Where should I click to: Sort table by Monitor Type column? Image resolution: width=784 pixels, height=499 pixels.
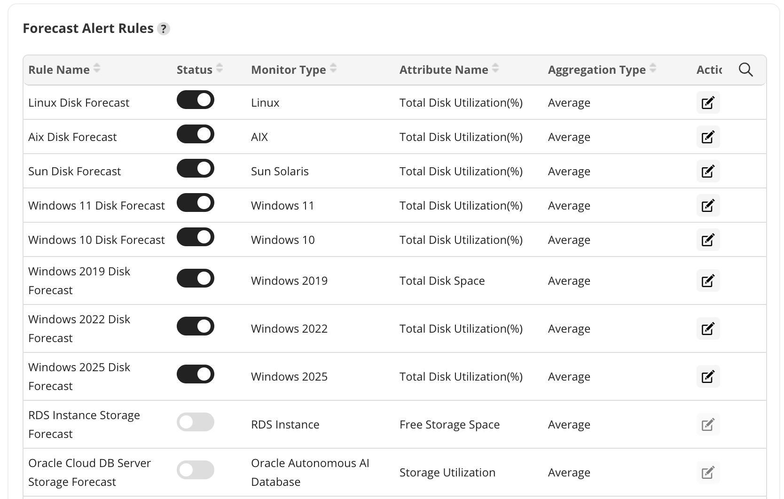pos(333,69)
